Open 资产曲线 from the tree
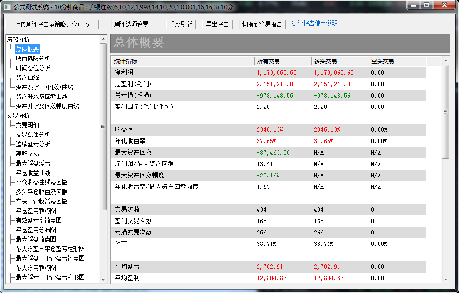459x293 pixels. (x=27, y=78)
